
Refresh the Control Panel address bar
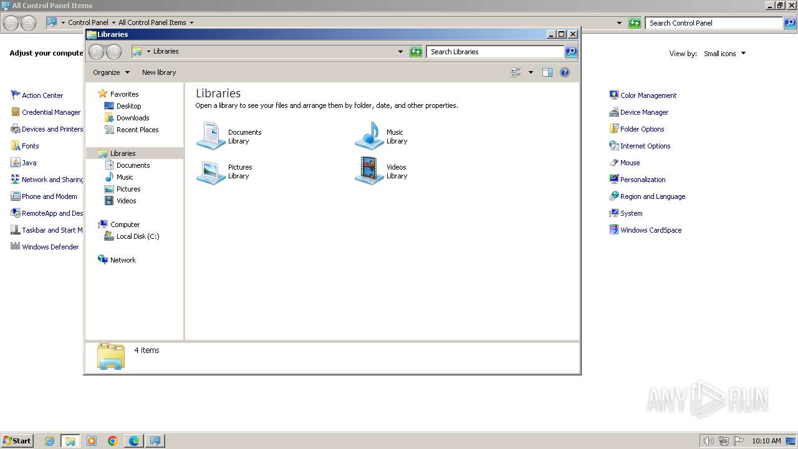click(x=635, y=23)
